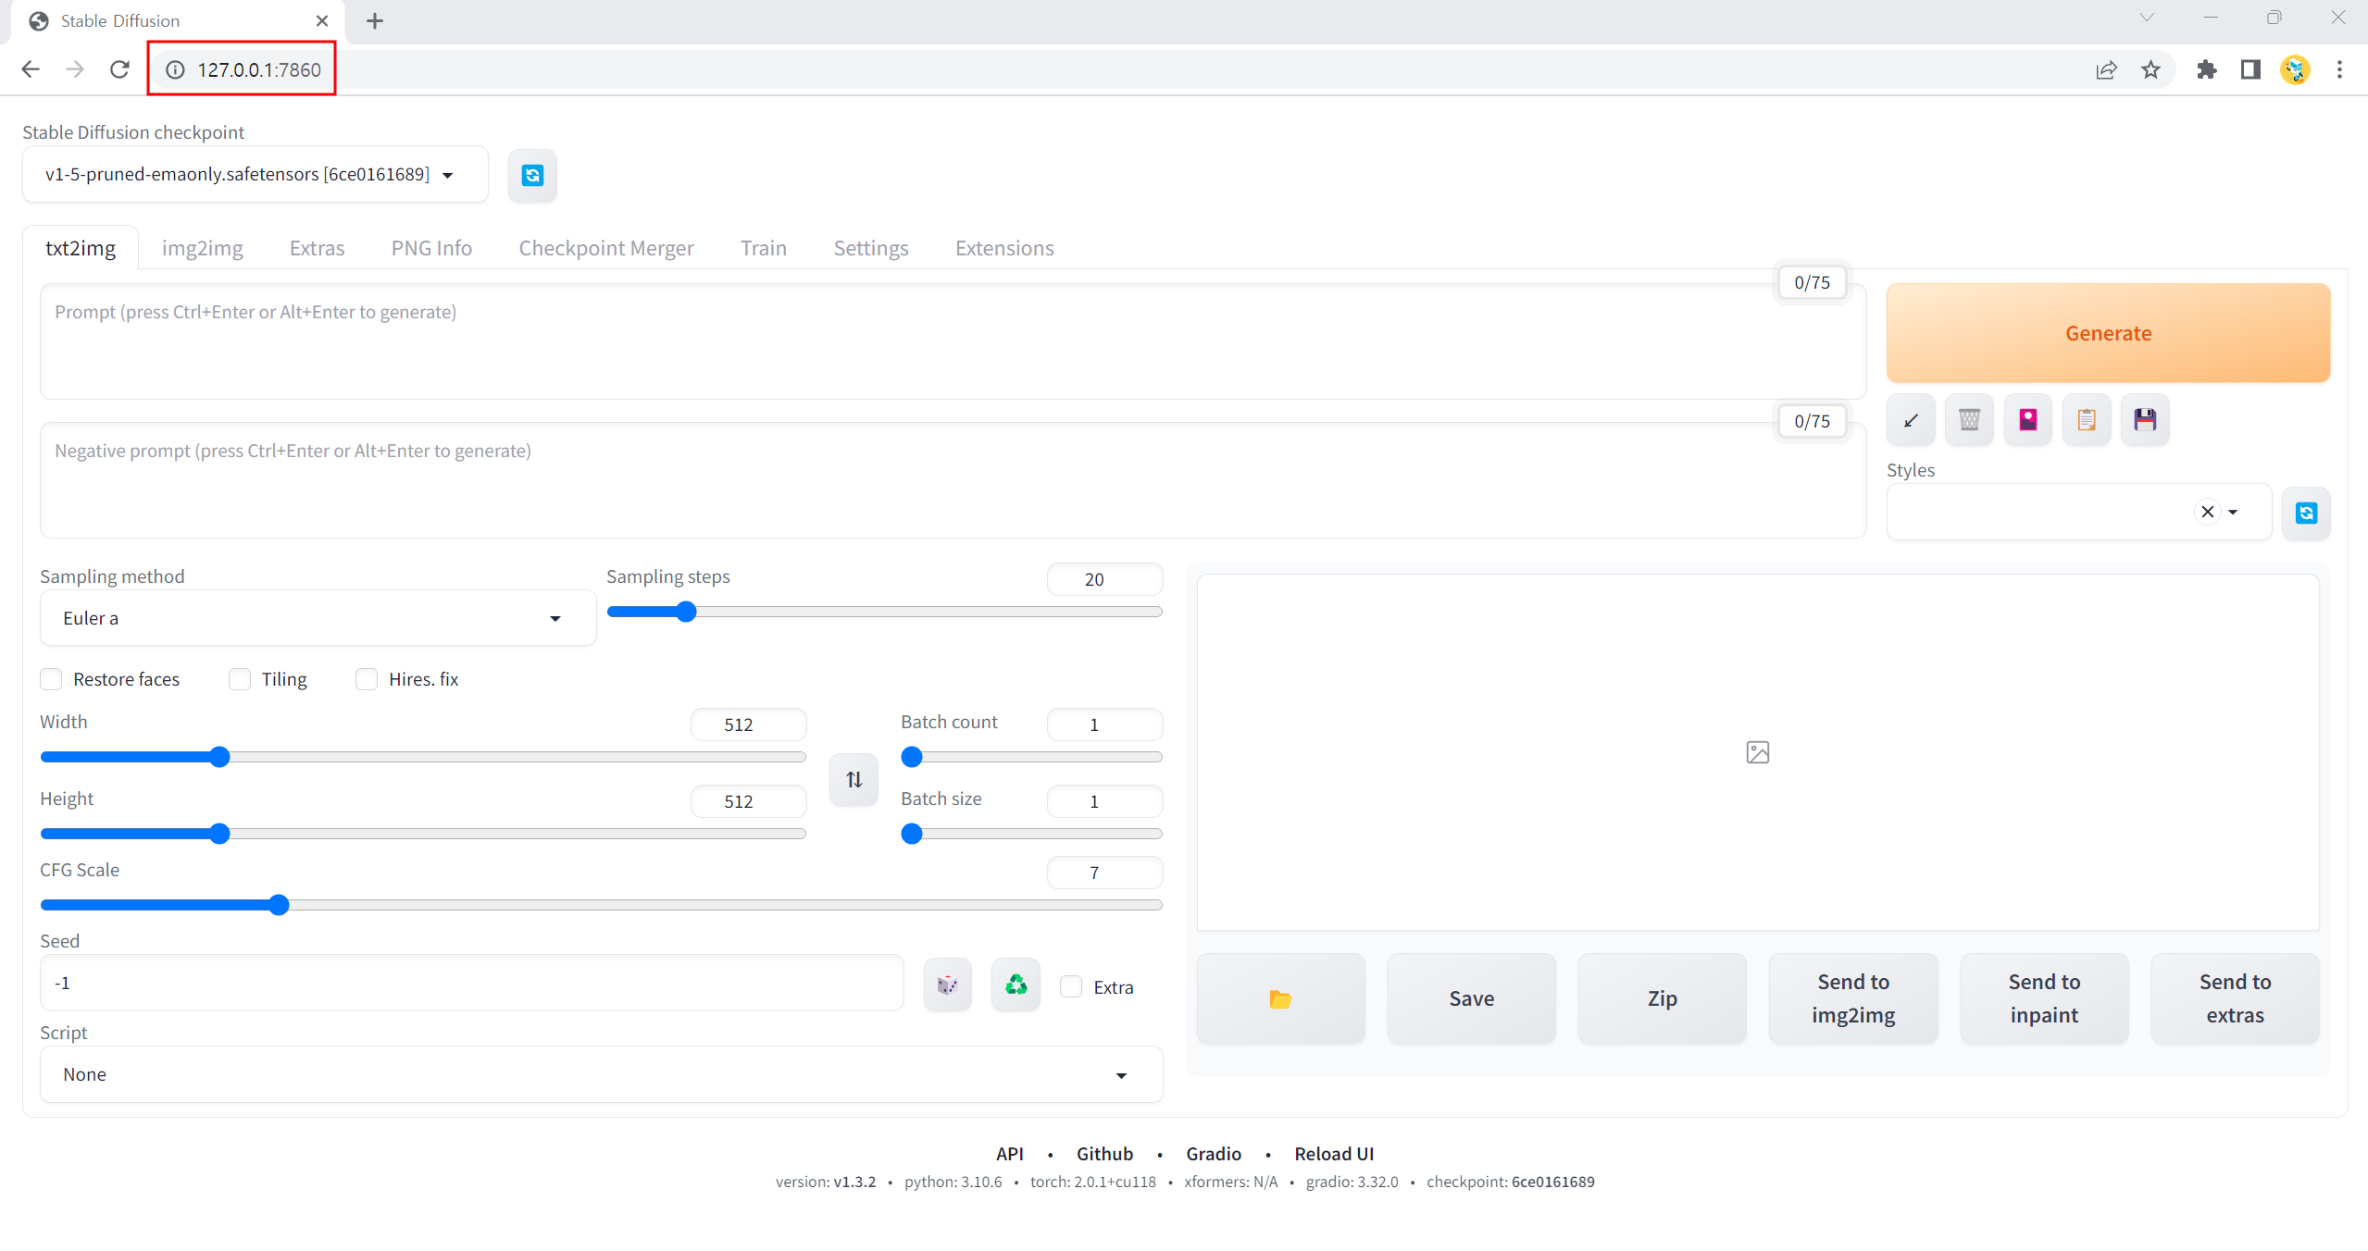Click the swap width and height arrows button
This screenshot has height=1251, width=2368.
point(854,779)
